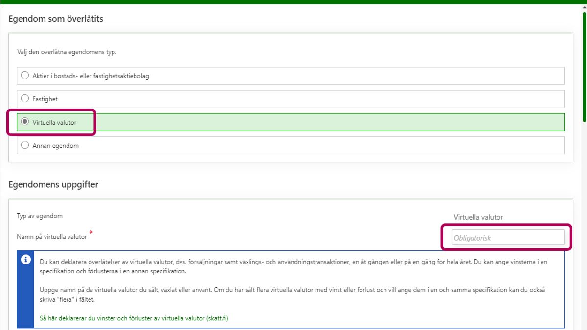Image resolution: width=587 pixels, height=330 pixels.
Task: Click the blue info icon in the notice
Action: 25,260
